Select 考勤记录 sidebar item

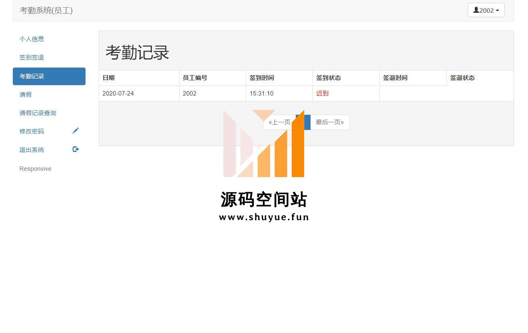(49, 76)
